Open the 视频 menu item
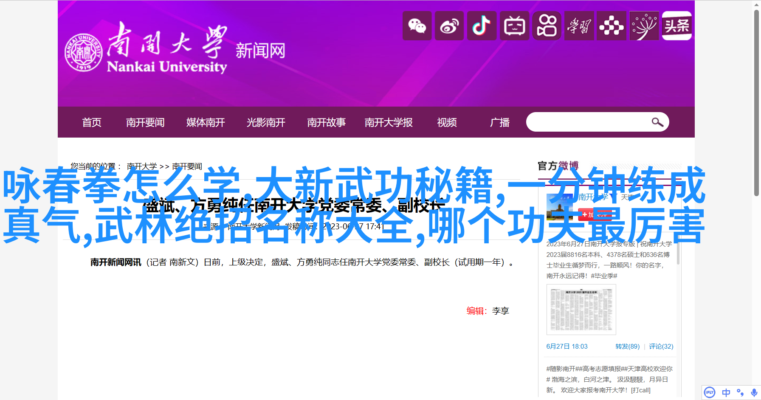Image resolution: width=761 pixels, height=400 pixels. 447,122
